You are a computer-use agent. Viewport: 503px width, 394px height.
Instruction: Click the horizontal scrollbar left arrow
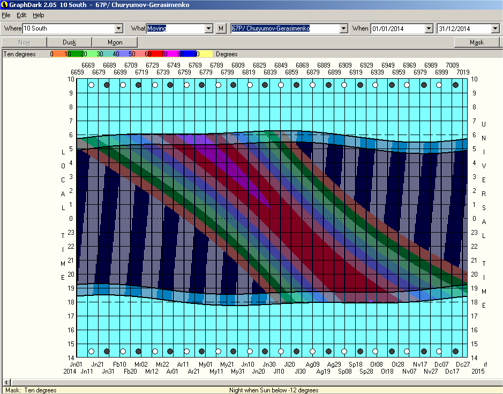(x=5, y=382)
